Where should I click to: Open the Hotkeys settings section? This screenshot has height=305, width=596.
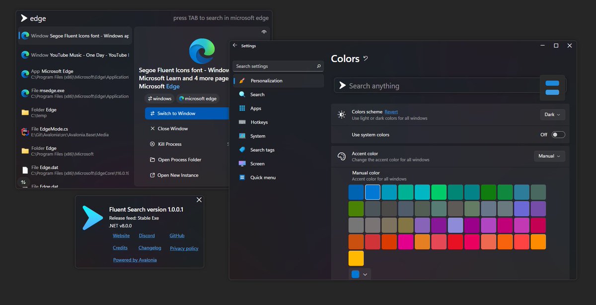tap(278, 122)
